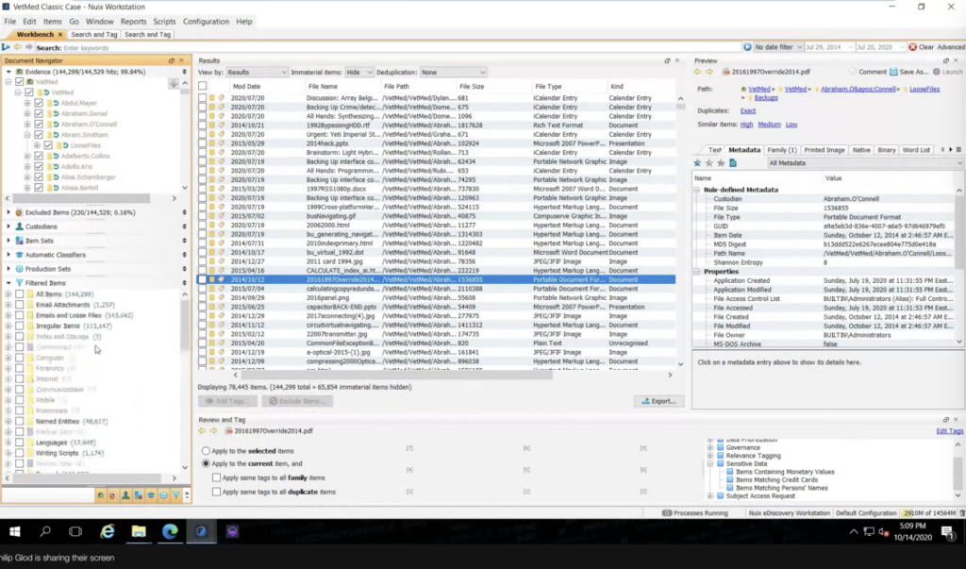The image size is (966, 569).
Task: Click the metadata document icon beside stars
Action: pos(732,163)
